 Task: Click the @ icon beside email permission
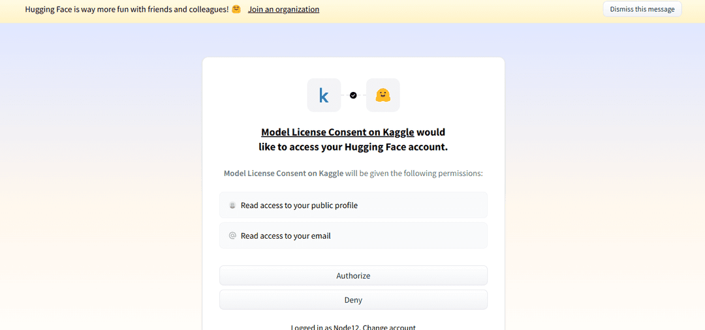(232, 235)
